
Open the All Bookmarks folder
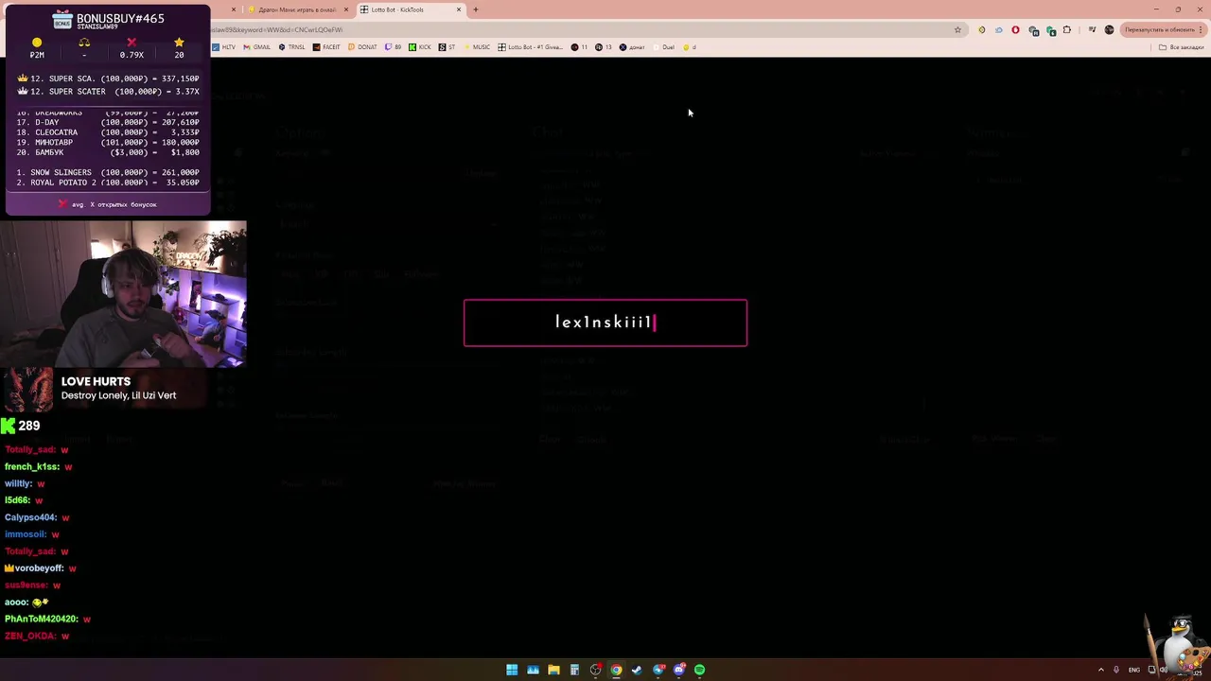1182,47
